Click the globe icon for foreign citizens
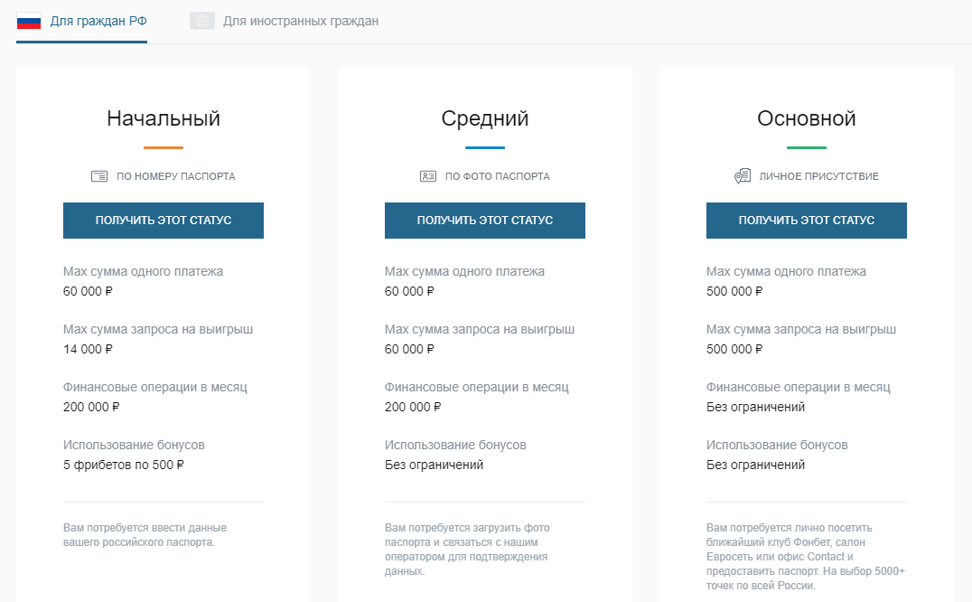 coord(201,21)
